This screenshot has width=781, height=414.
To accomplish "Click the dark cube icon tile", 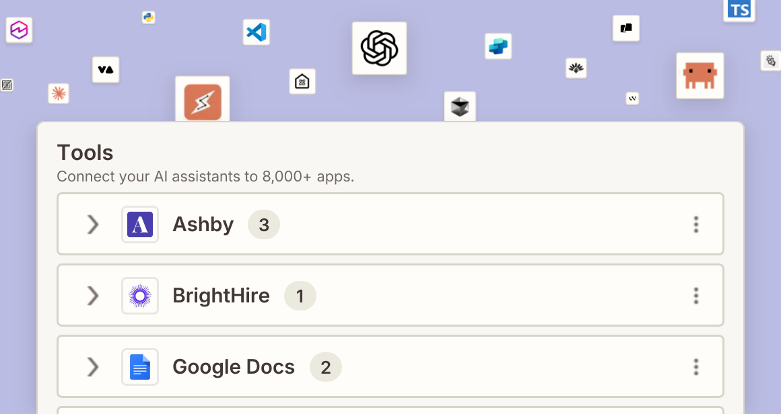I will coord(460,107).
